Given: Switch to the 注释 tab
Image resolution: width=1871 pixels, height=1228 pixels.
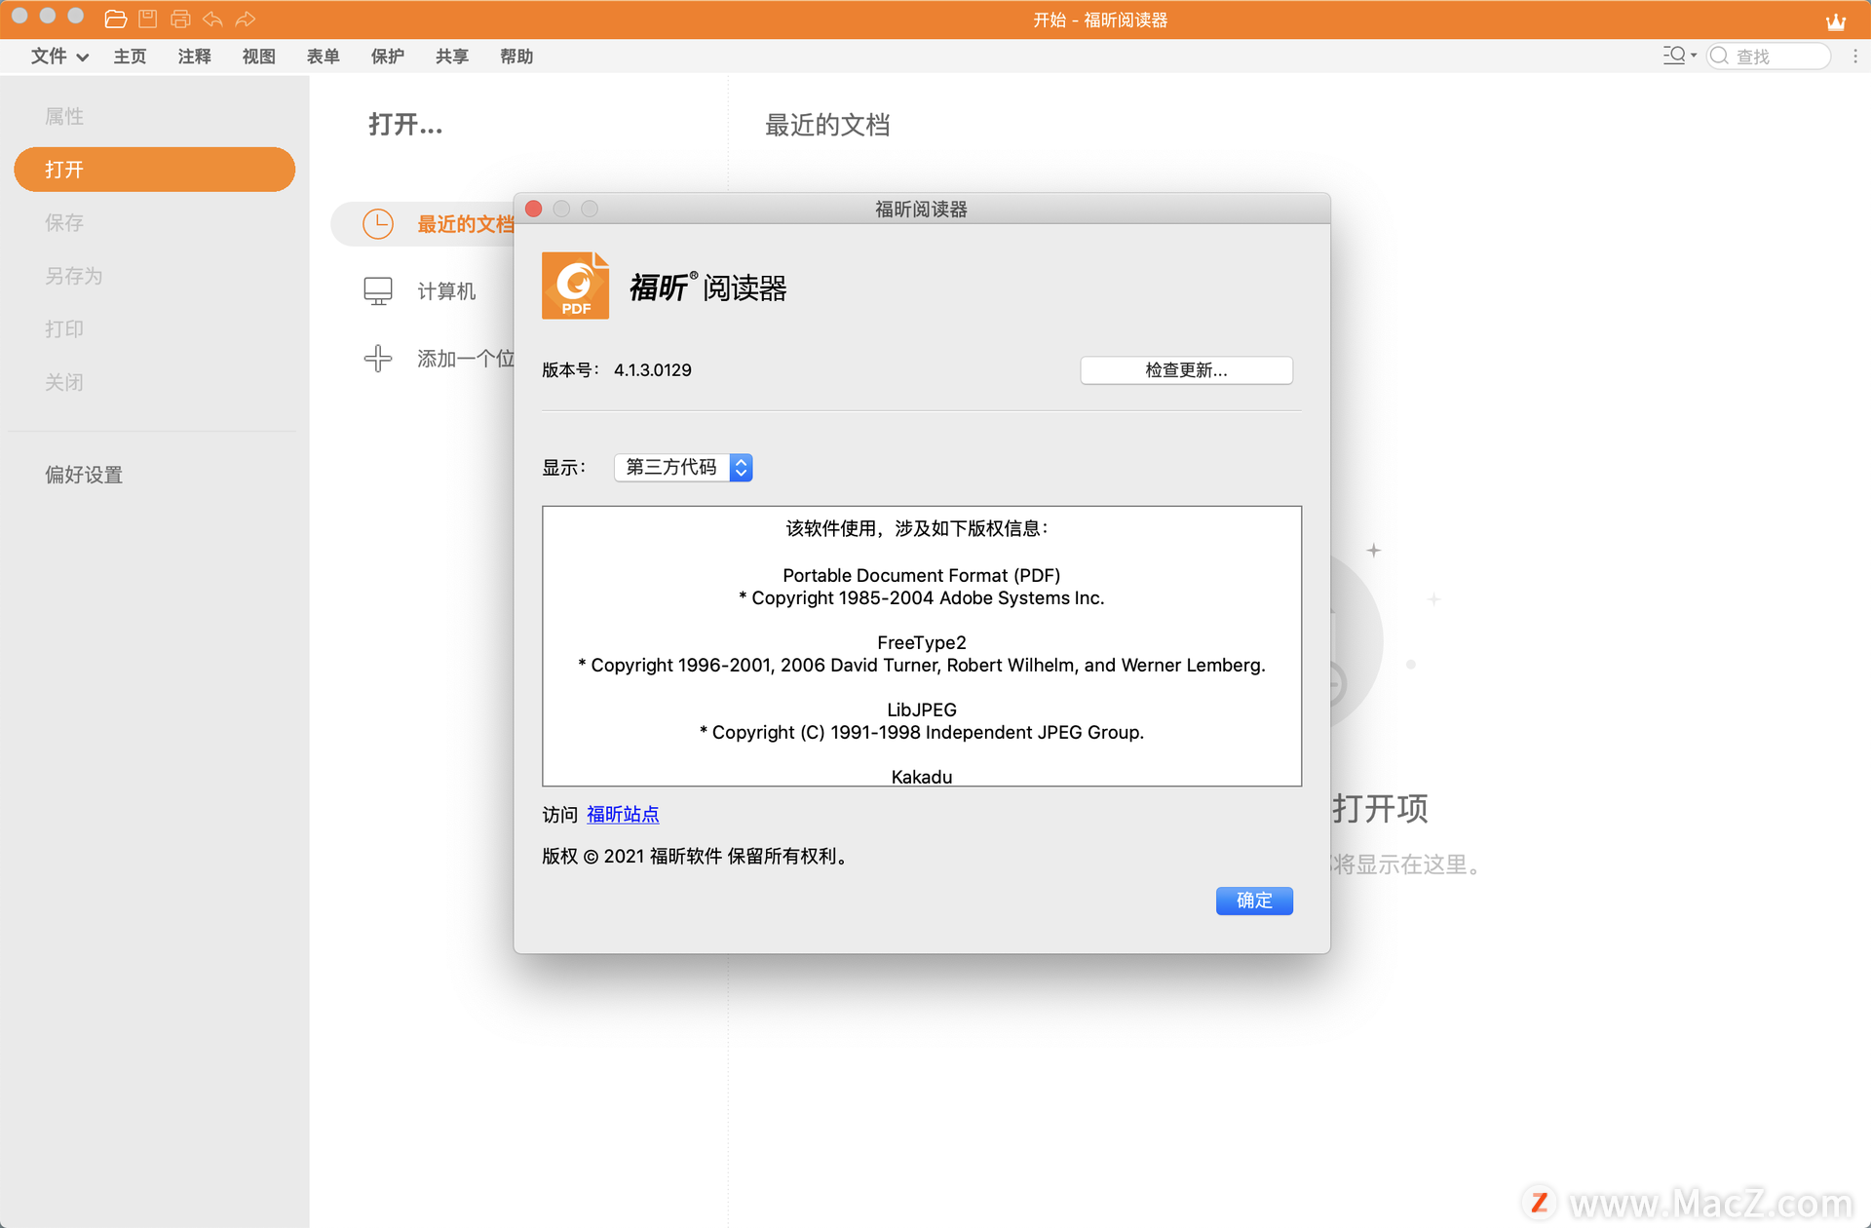Looking at the screenshot, I should (194, 57).
